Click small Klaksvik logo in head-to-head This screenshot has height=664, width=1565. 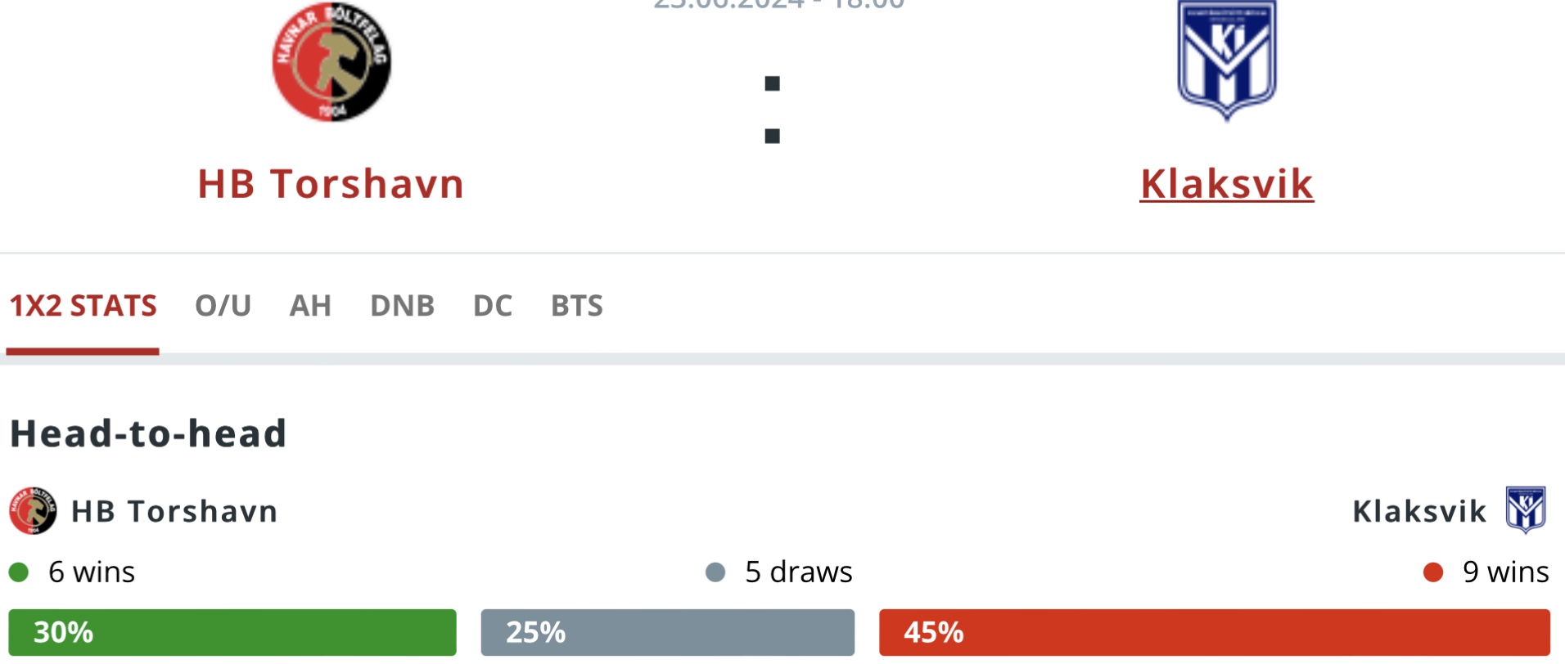click(1527, 510)
